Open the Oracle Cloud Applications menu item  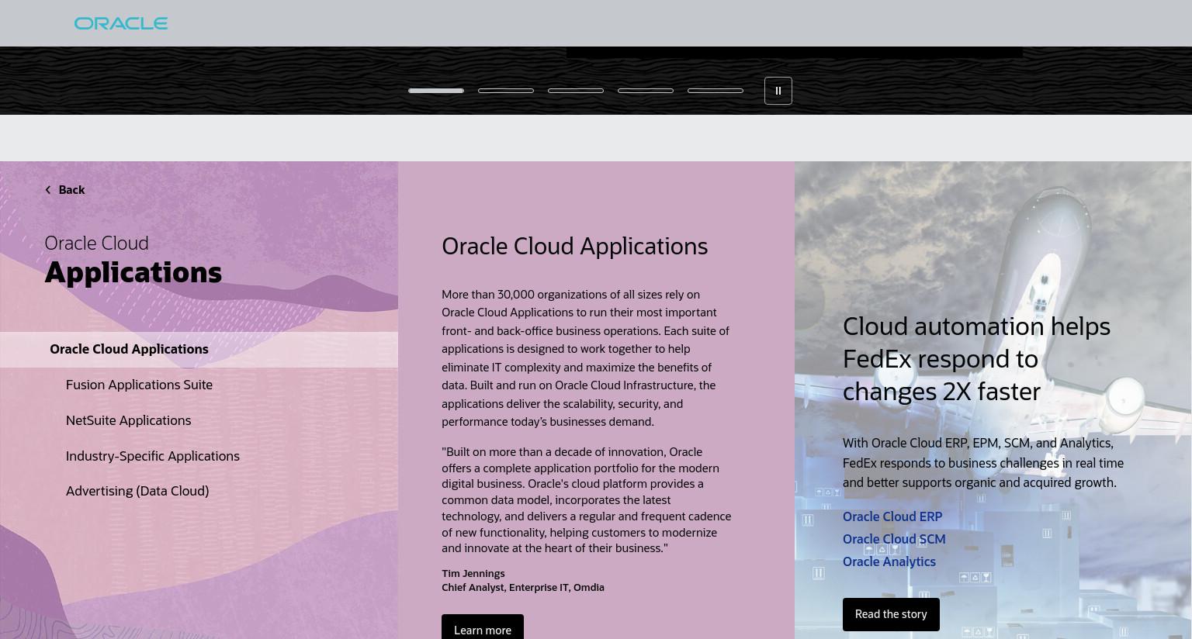click(199, 350)
